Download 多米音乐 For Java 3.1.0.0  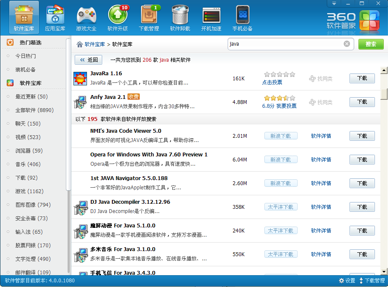[x=362, y=254]
